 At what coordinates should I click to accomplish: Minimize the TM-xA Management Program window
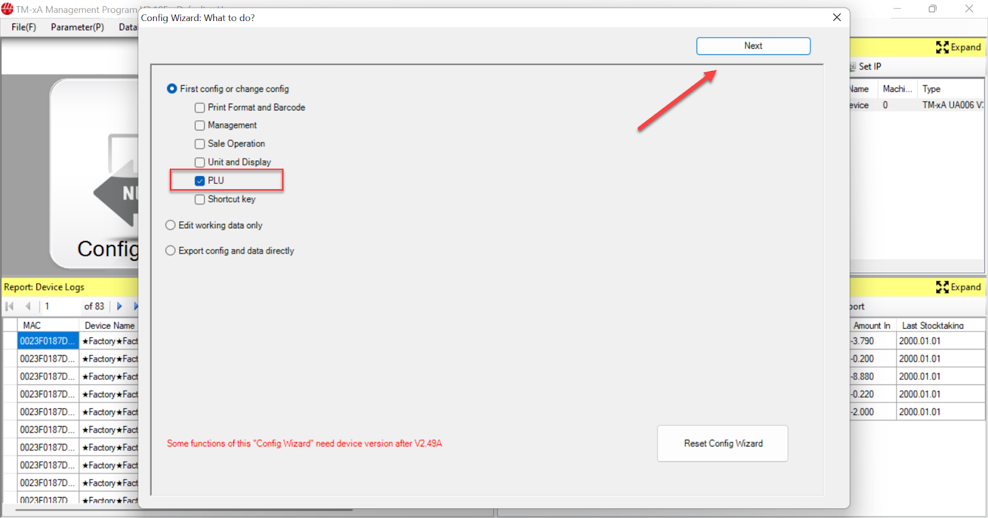tap(897, 9)
